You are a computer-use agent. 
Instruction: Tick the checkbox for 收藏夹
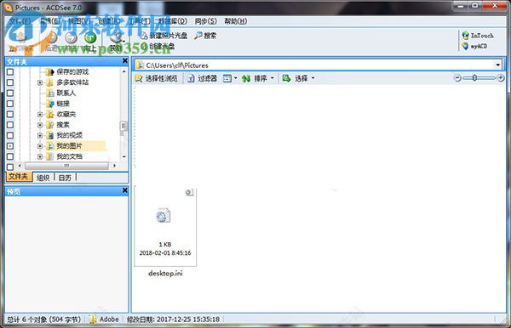10,114
